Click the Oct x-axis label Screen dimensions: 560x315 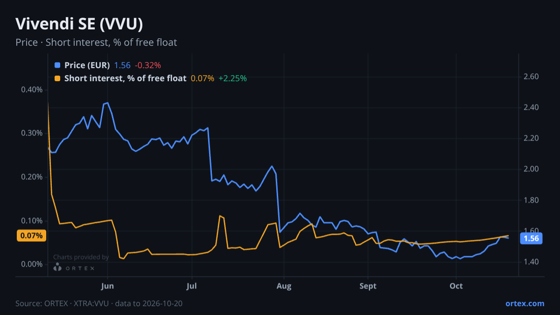456,286
